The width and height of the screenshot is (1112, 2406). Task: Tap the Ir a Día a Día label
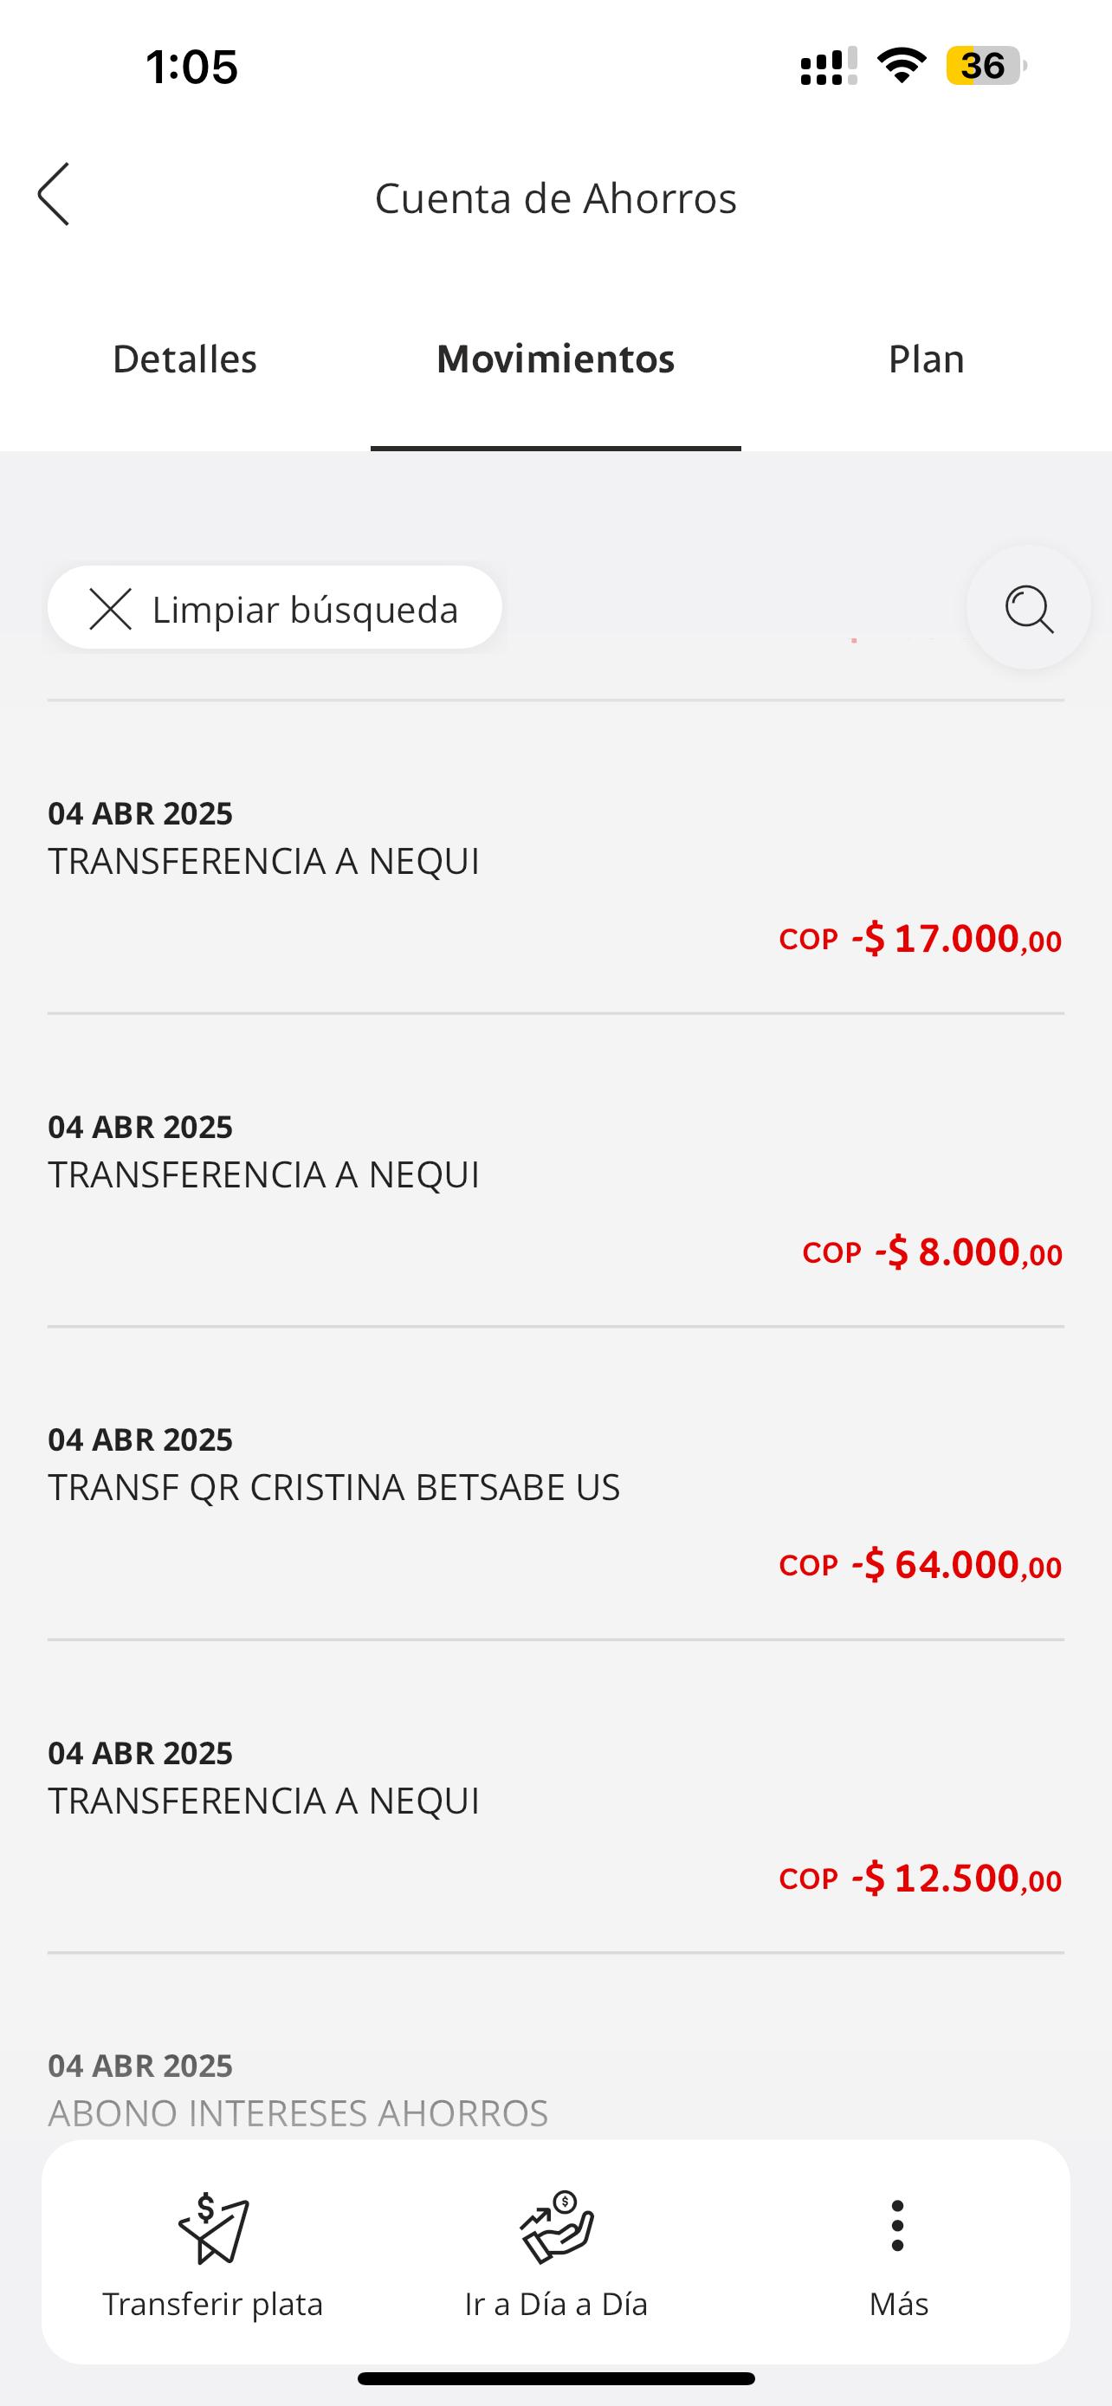(557, 2304)
